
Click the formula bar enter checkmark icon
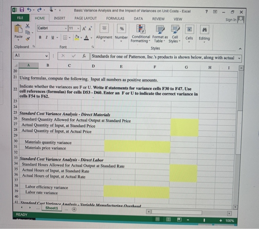click(x=74, y=56)
